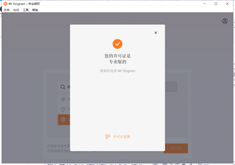Open the 编辑 menu
This screenshot has width=235, height=165.
[x=16, y=10]
